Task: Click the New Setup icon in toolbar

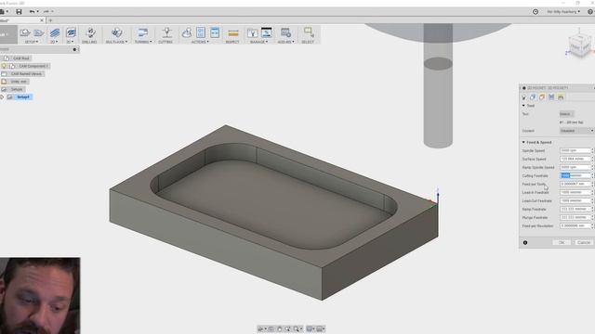Action: [25, 33]
